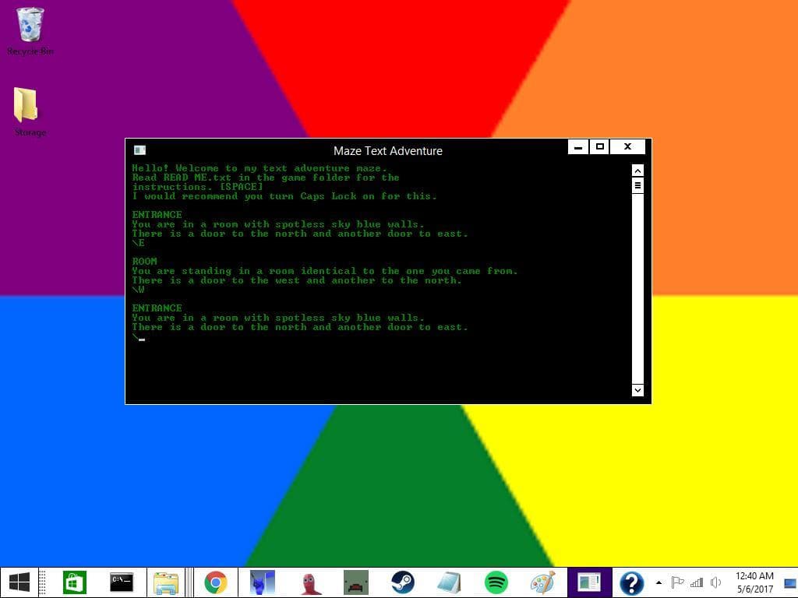Launch Spotify from the taskbar

click(x=496, y=582)
